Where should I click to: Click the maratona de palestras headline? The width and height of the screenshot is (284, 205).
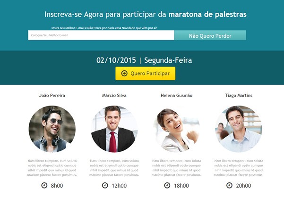[207, 15]
